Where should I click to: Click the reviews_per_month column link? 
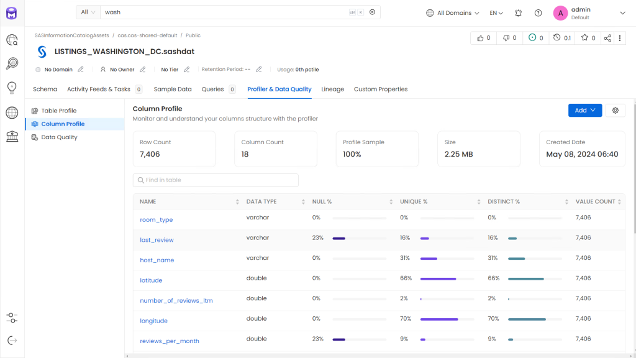[x=169, y=341]
